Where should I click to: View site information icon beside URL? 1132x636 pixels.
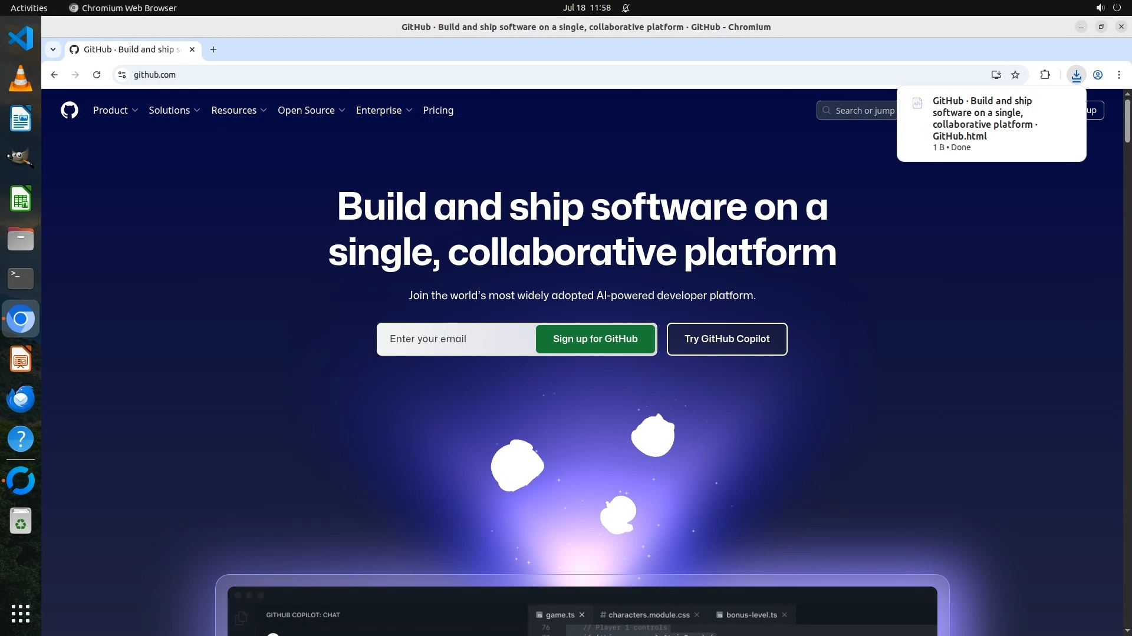122,75
